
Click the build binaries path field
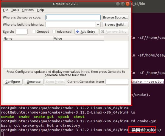(71, 25)
